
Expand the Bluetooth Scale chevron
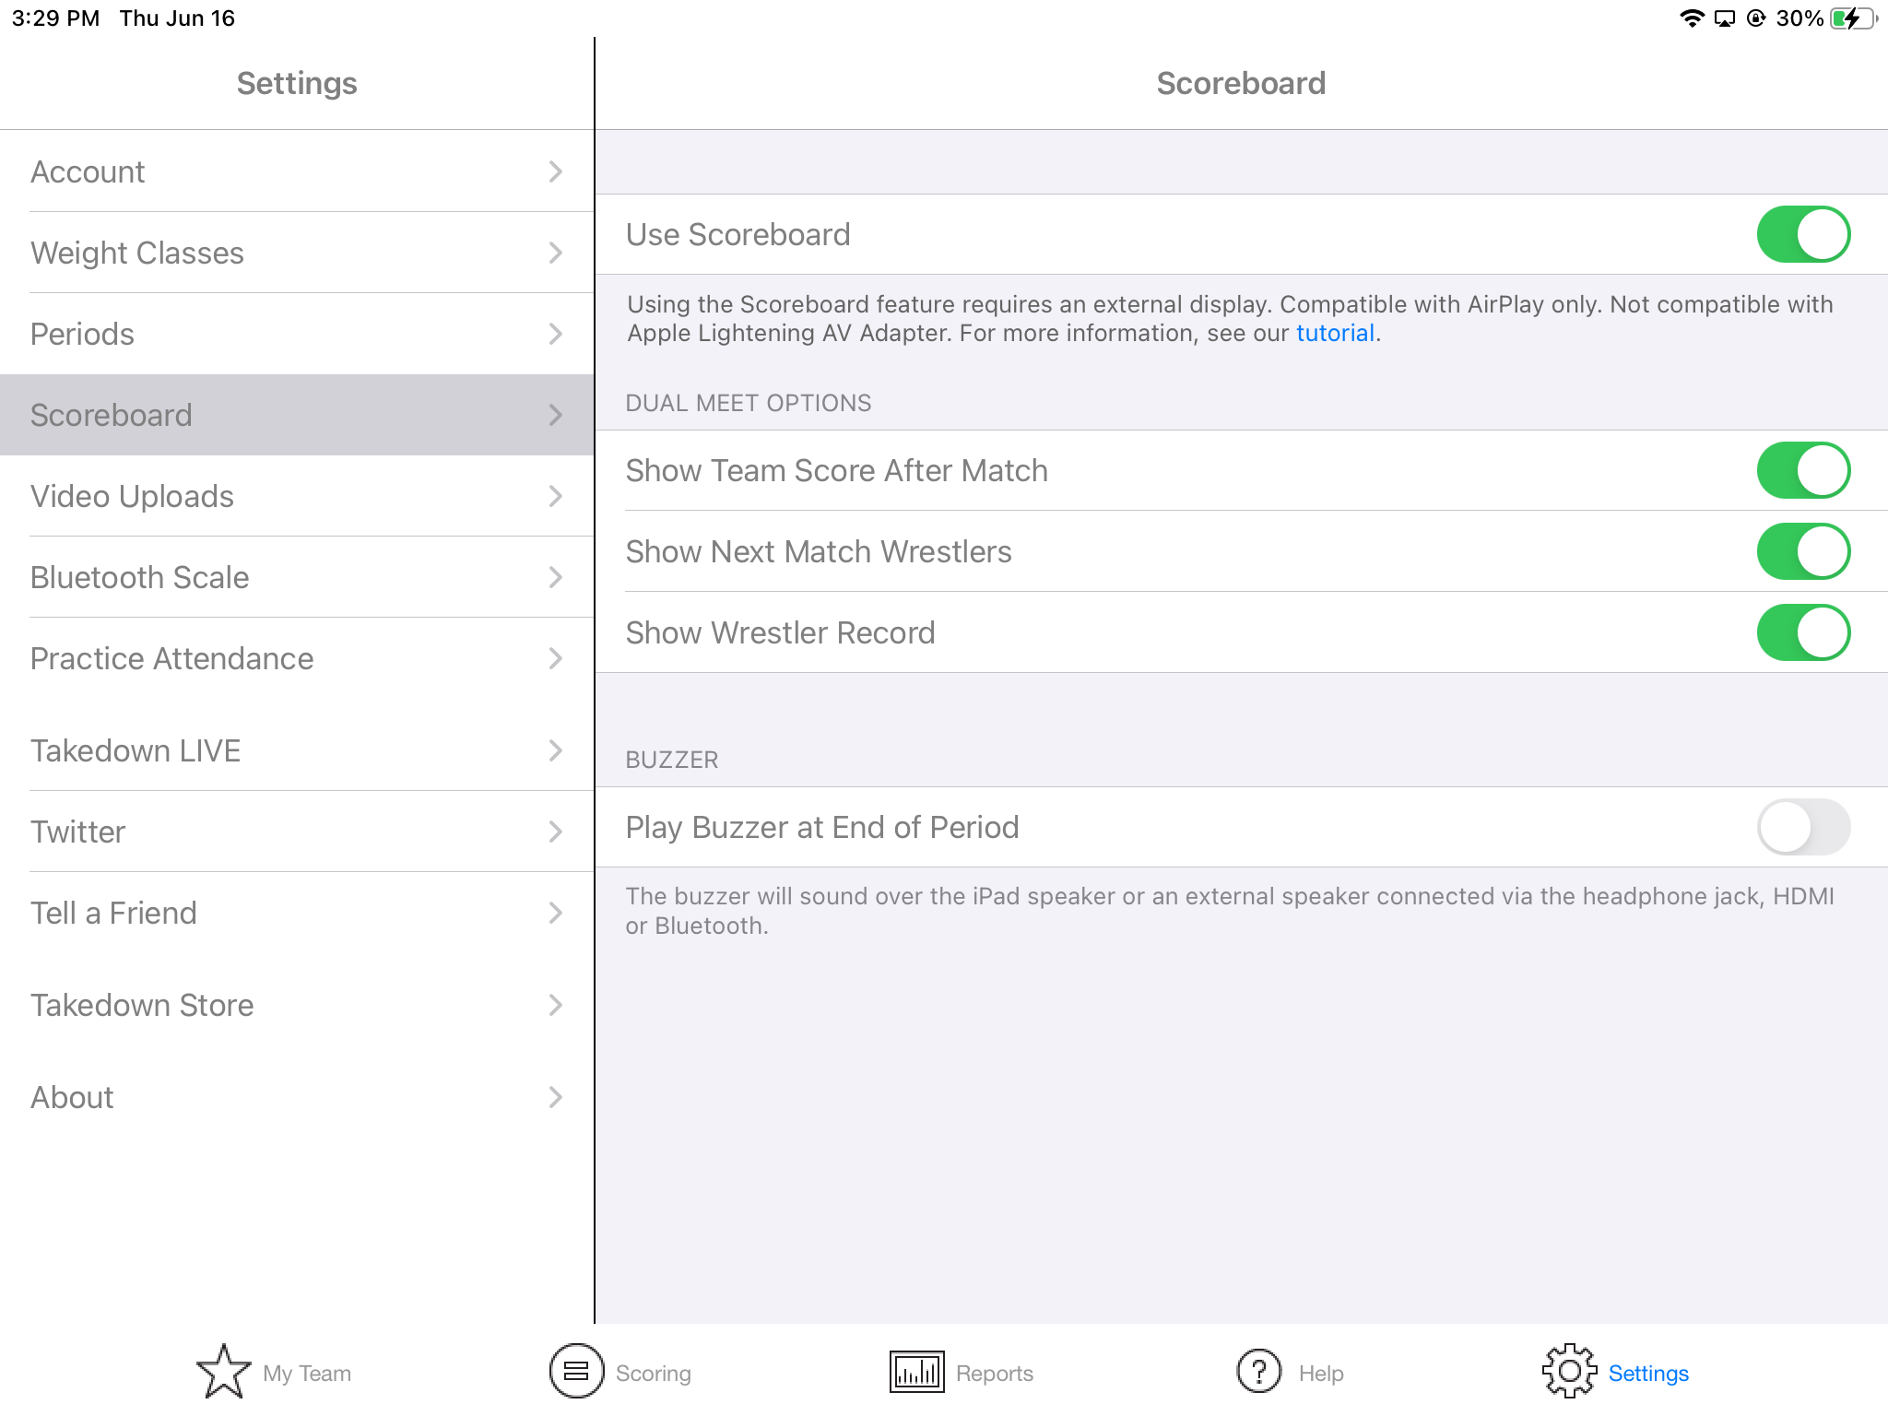(555, 577)
